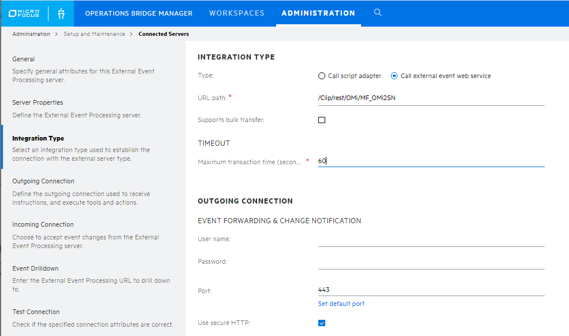This screenshot has width=569, height=336.
Task: Open the search magnifier icon
Action: (x=378, y=13)
